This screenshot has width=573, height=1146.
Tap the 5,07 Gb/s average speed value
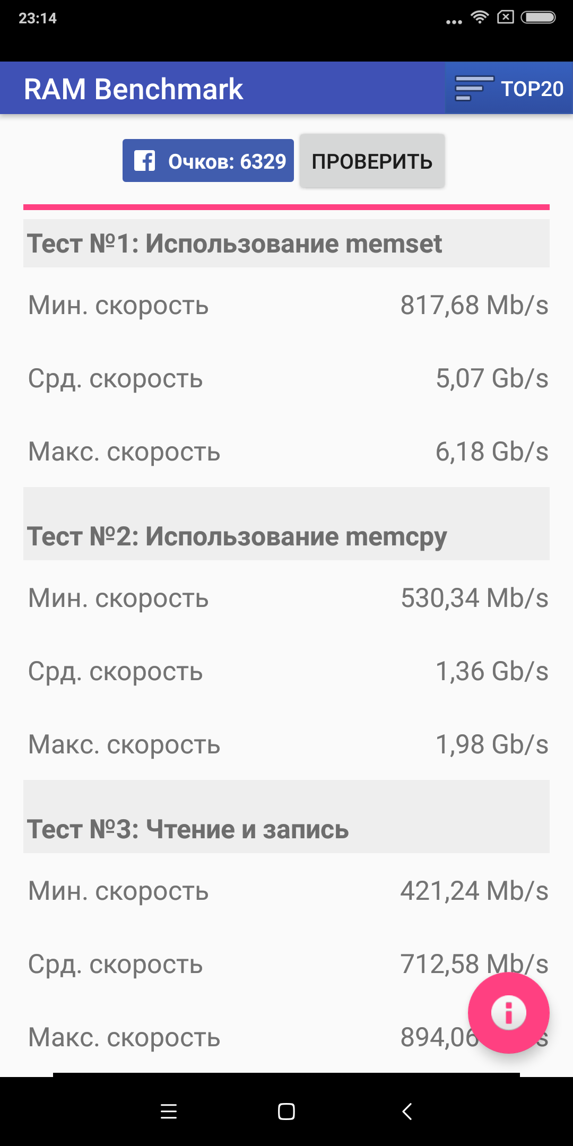[x=492, y=379]
